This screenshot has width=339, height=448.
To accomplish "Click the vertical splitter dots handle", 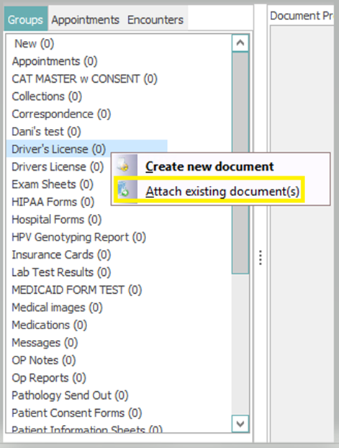I will (x=260, y=258).
